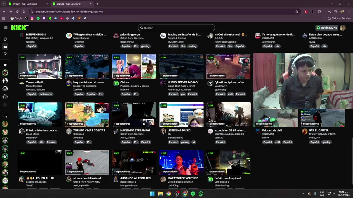Go back to previous page

4,12
